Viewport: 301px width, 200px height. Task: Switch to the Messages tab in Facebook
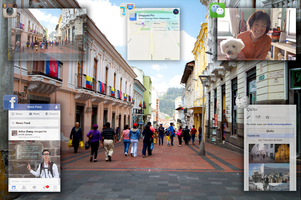click(x=34, y=188)
